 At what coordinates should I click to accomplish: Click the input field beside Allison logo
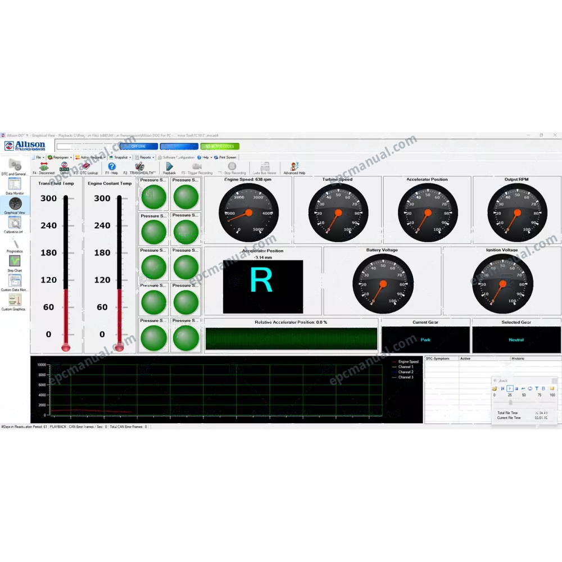click(x=87, y=146)
